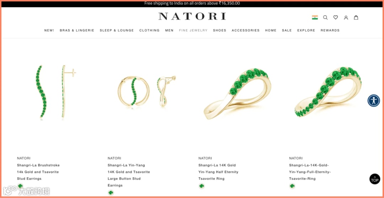Open the BRAS & LINGERIE menu
The width and height of the screenshot is (384, 198).
coord(77,30)
